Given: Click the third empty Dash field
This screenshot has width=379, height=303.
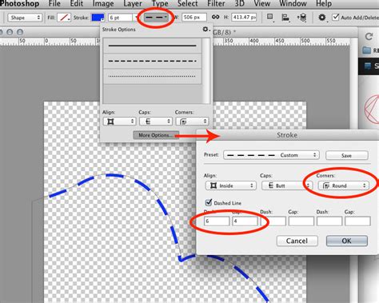Looking at the screenshot, I should point(329,221).
